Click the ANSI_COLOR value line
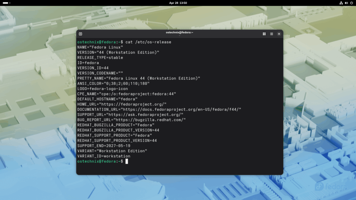356x200 pixels. (113, 84)
